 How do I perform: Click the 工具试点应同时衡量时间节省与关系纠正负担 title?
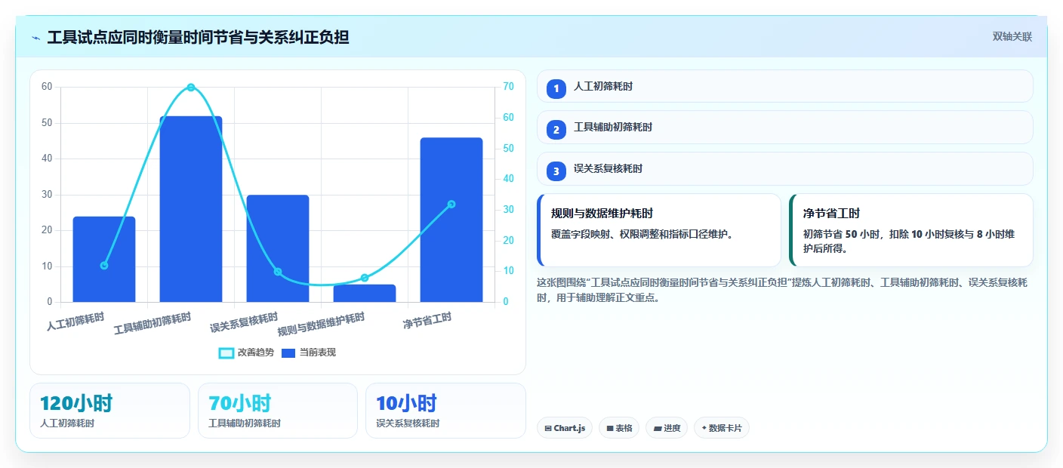click(x=198, y=37)
